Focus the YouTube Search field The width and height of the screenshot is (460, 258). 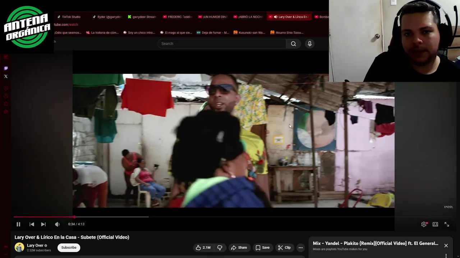pyautogui.click(x=222, y=44)
